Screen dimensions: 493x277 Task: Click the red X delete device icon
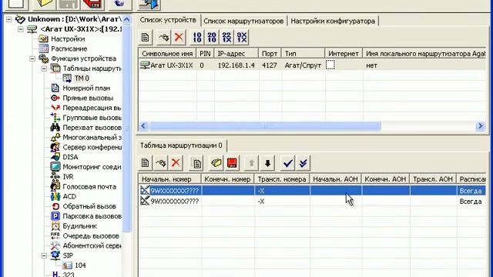[x=179, y=38]
